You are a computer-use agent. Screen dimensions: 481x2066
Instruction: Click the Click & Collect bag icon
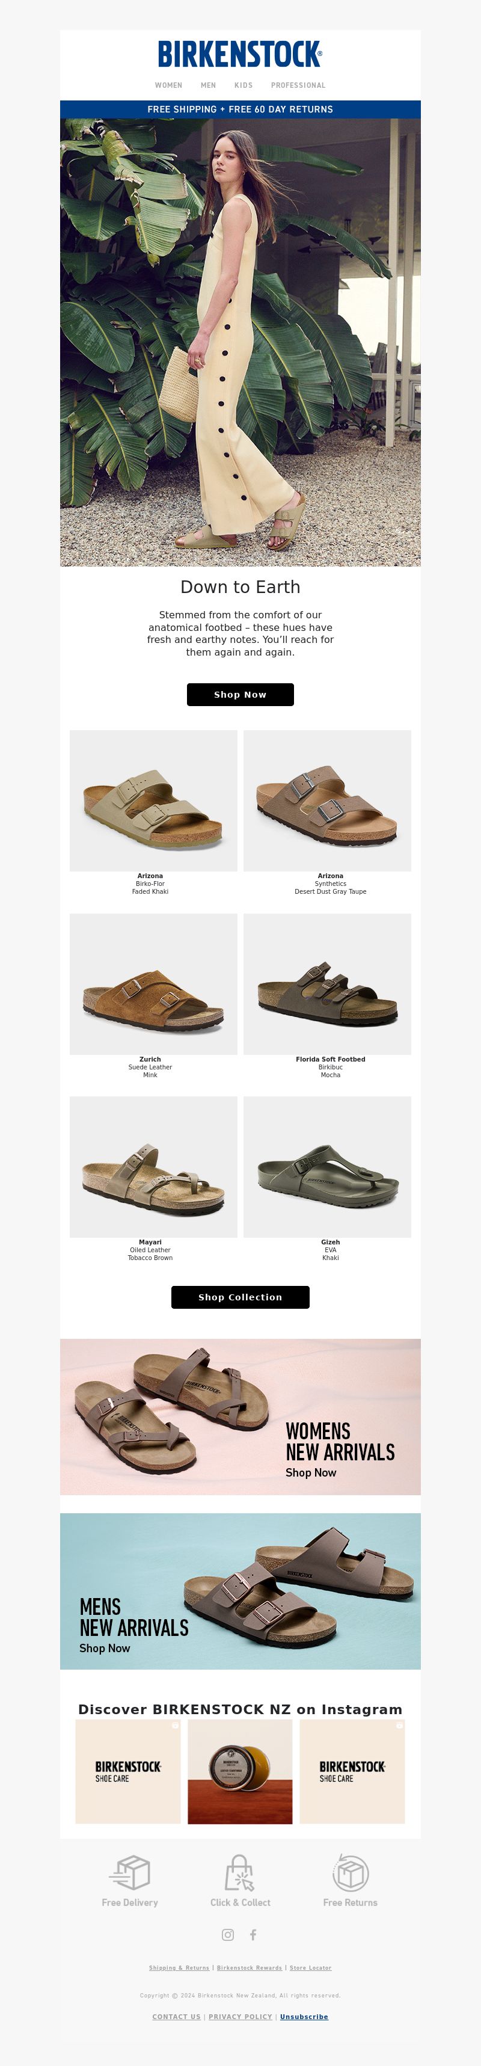[240, 1873]
